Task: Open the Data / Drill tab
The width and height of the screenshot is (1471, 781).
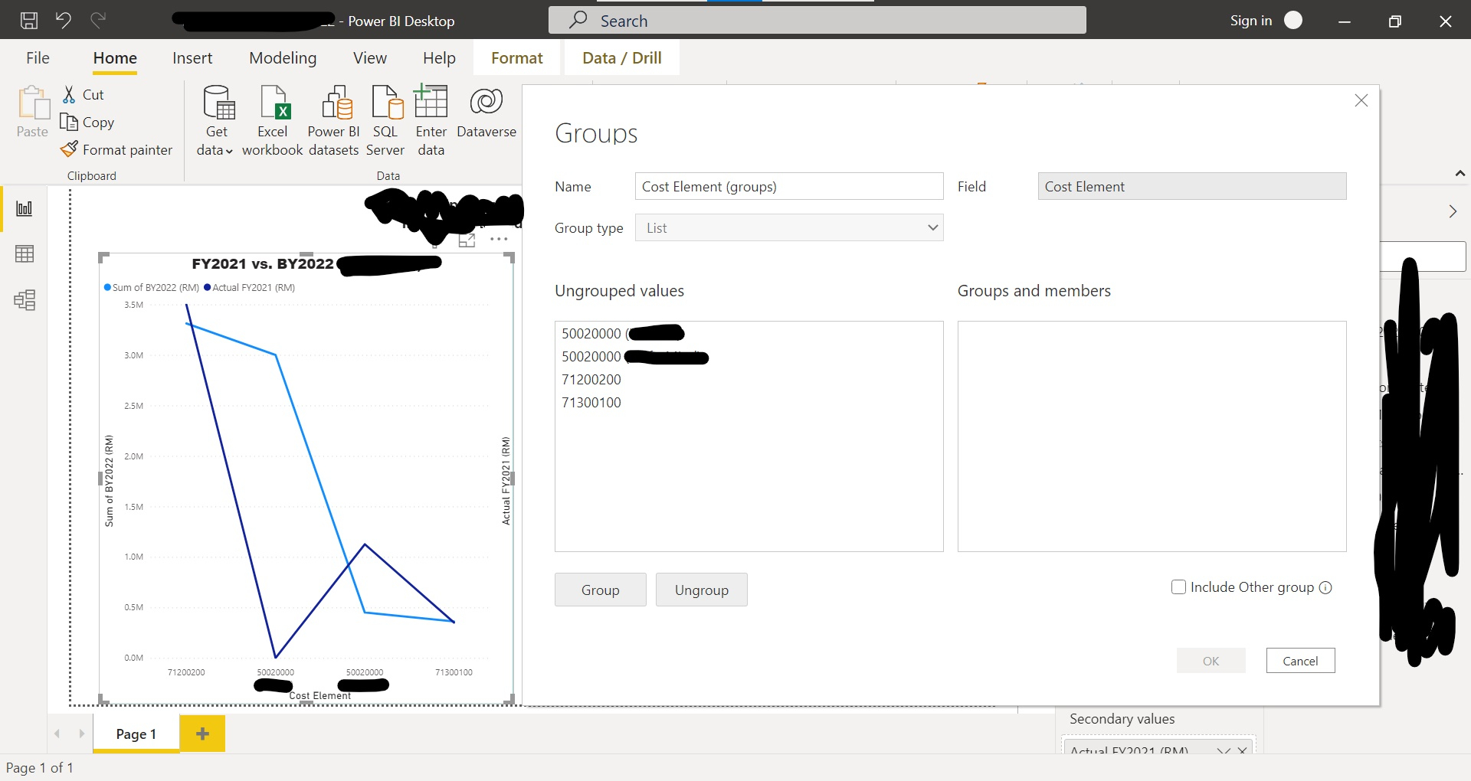Action: point(621,57)
